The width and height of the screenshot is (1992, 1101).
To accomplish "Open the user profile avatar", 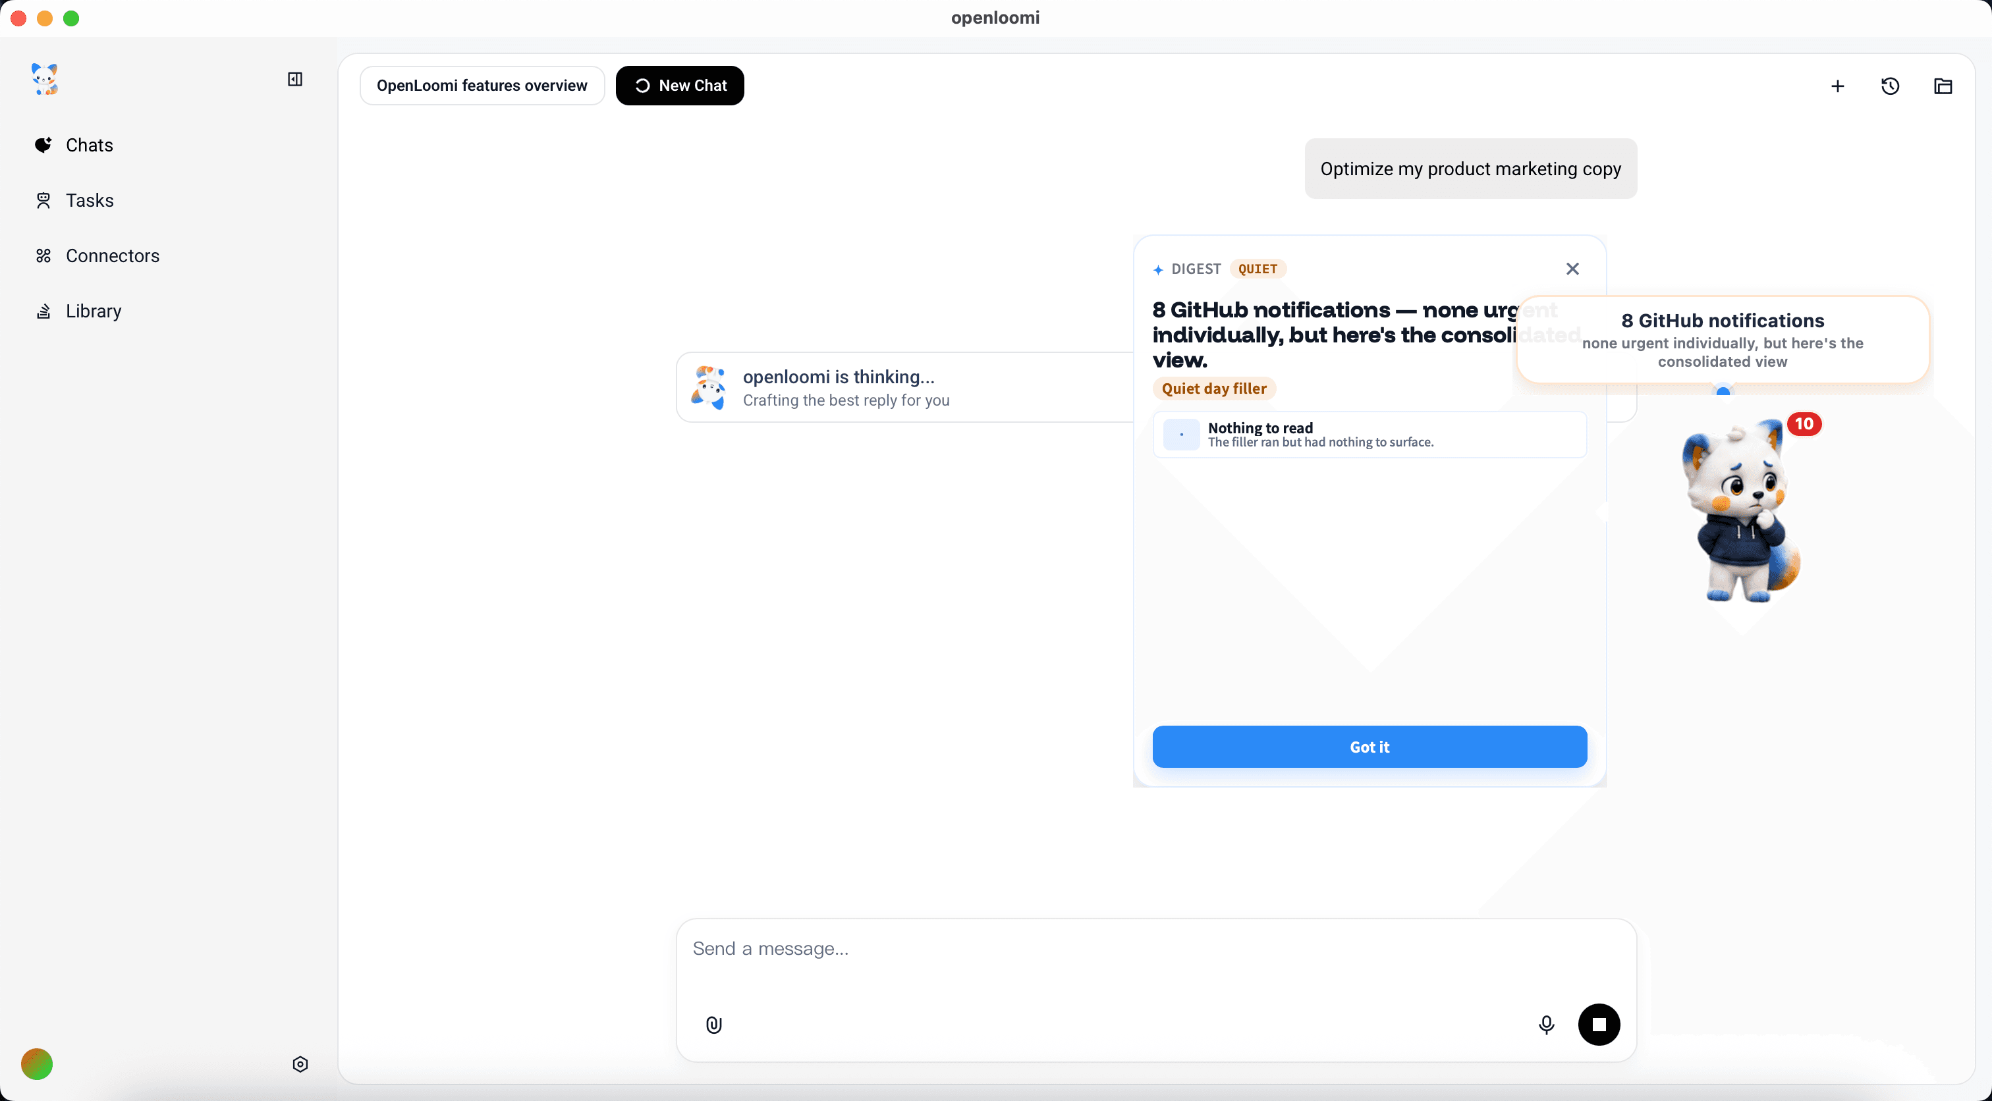I will (x=37, y=1064).
